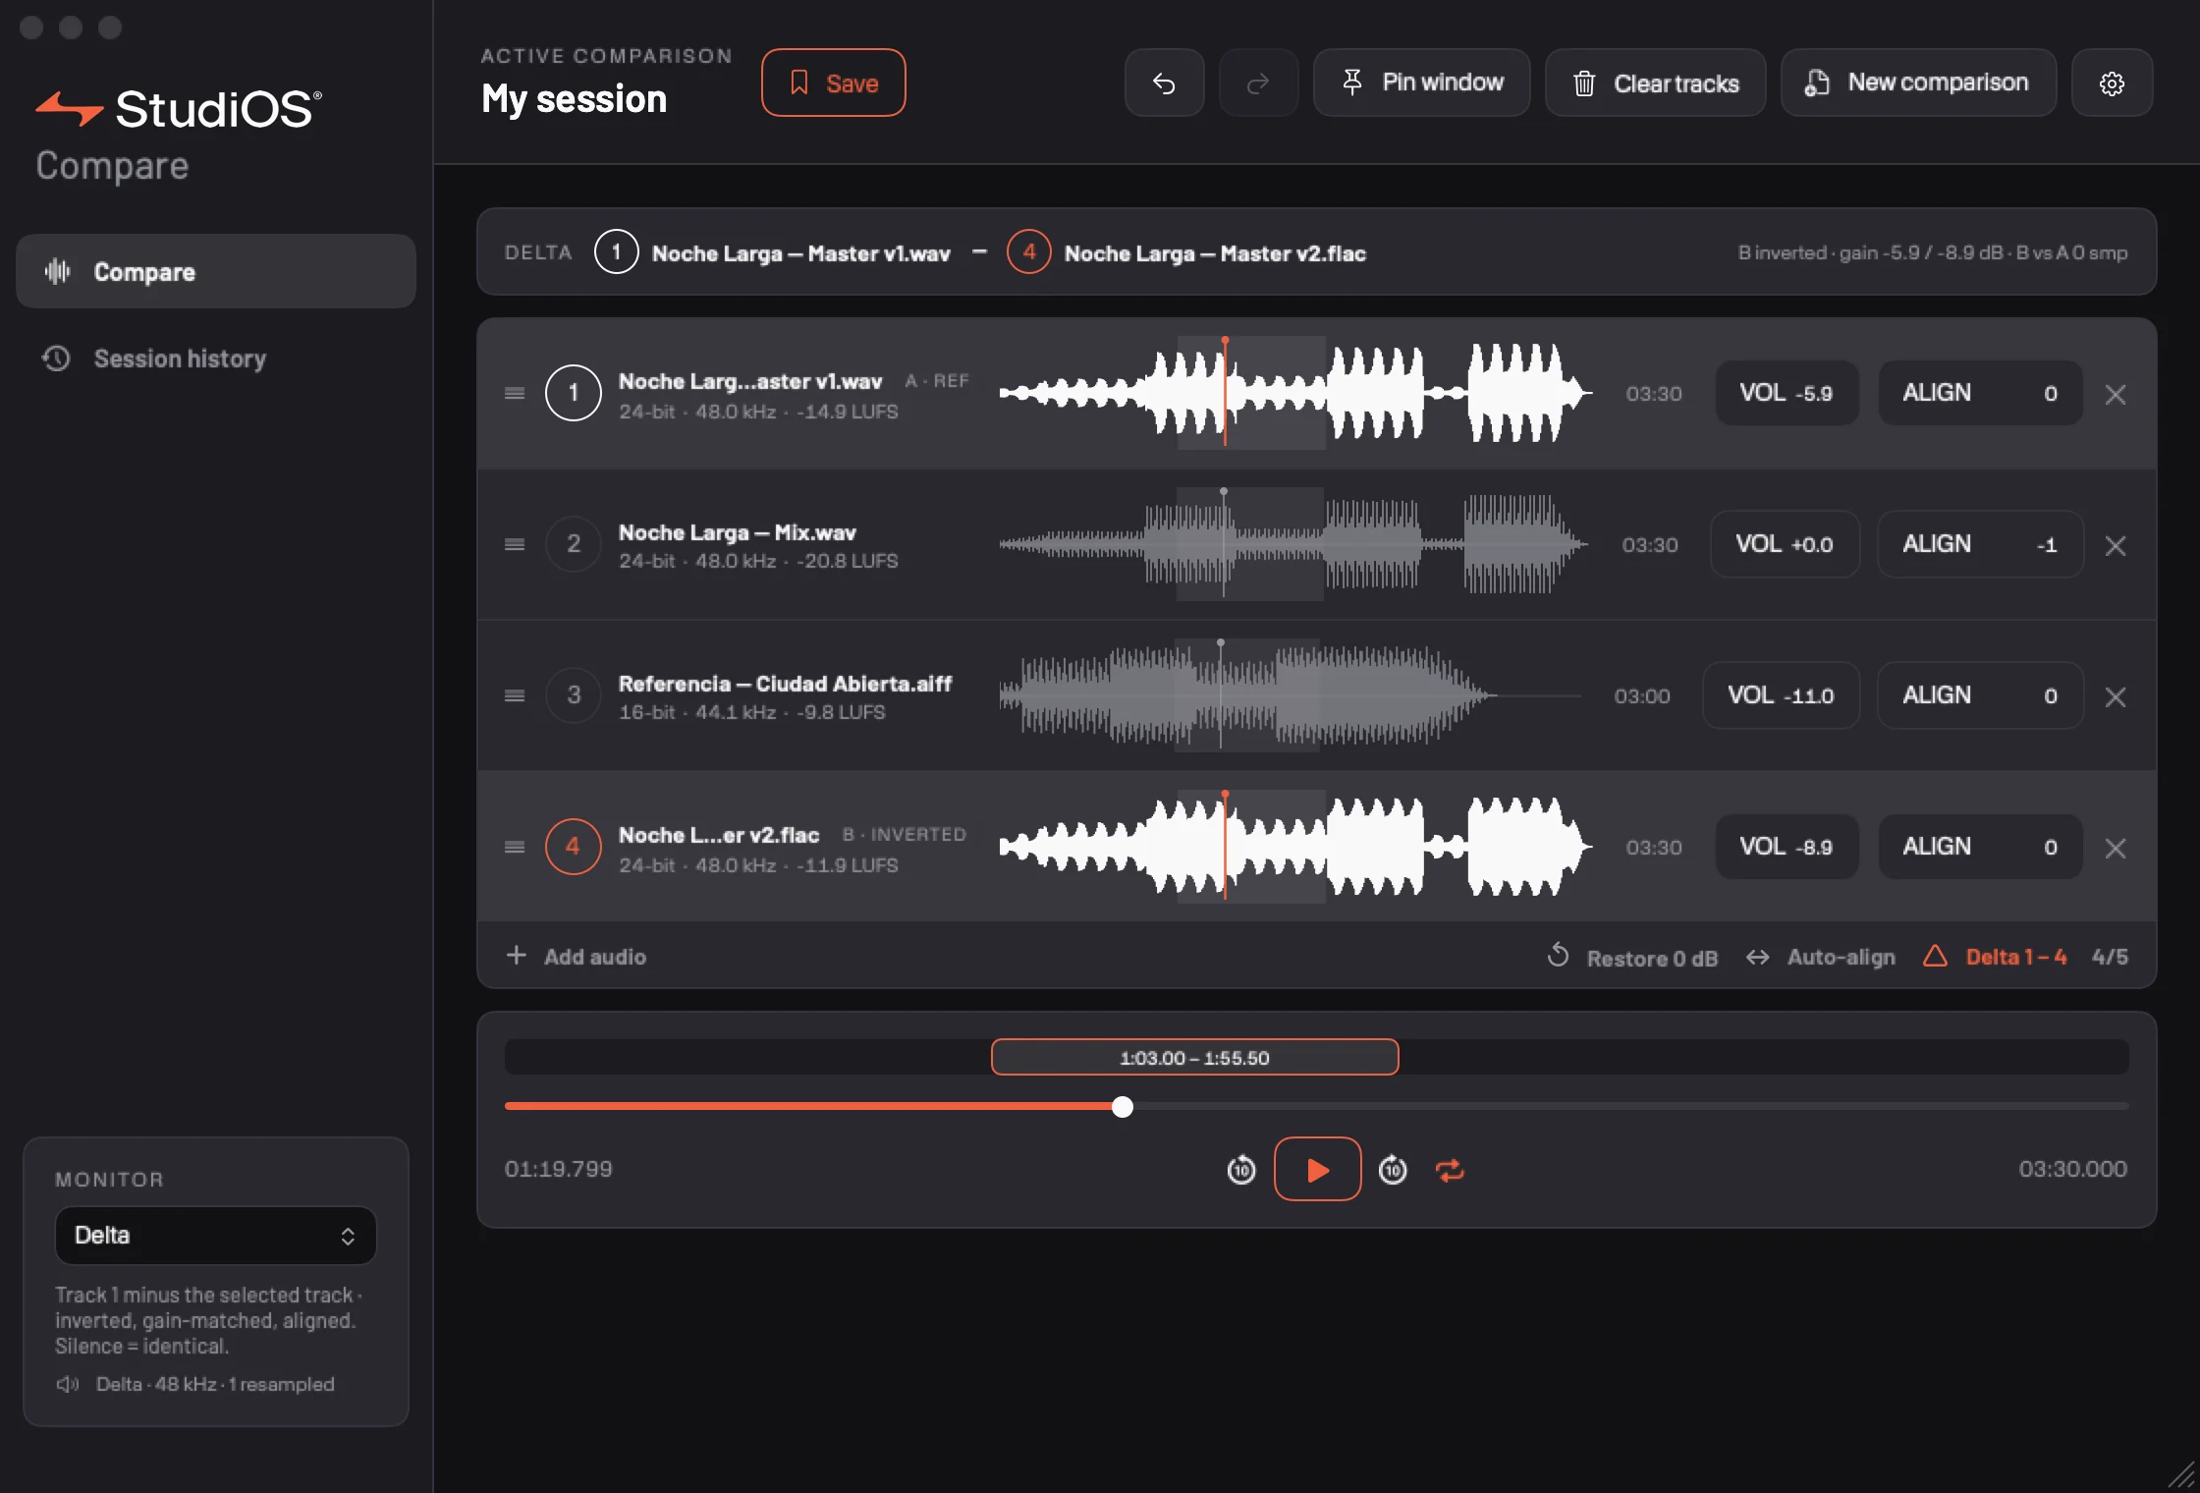Toggle loop playback icon
The width and height of the screenshot is (2200, 1493).
pyautogui.click(x=1450, y=1170)
